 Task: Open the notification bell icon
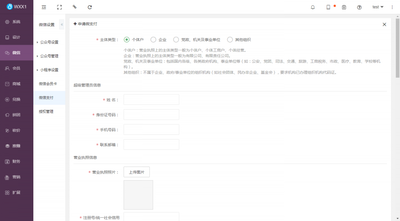coord(313,7)
